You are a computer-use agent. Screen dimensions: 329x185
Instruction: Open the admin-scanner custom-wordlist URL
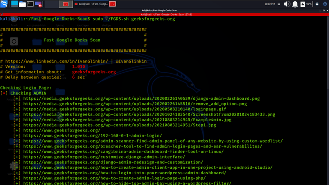point(153,141)
